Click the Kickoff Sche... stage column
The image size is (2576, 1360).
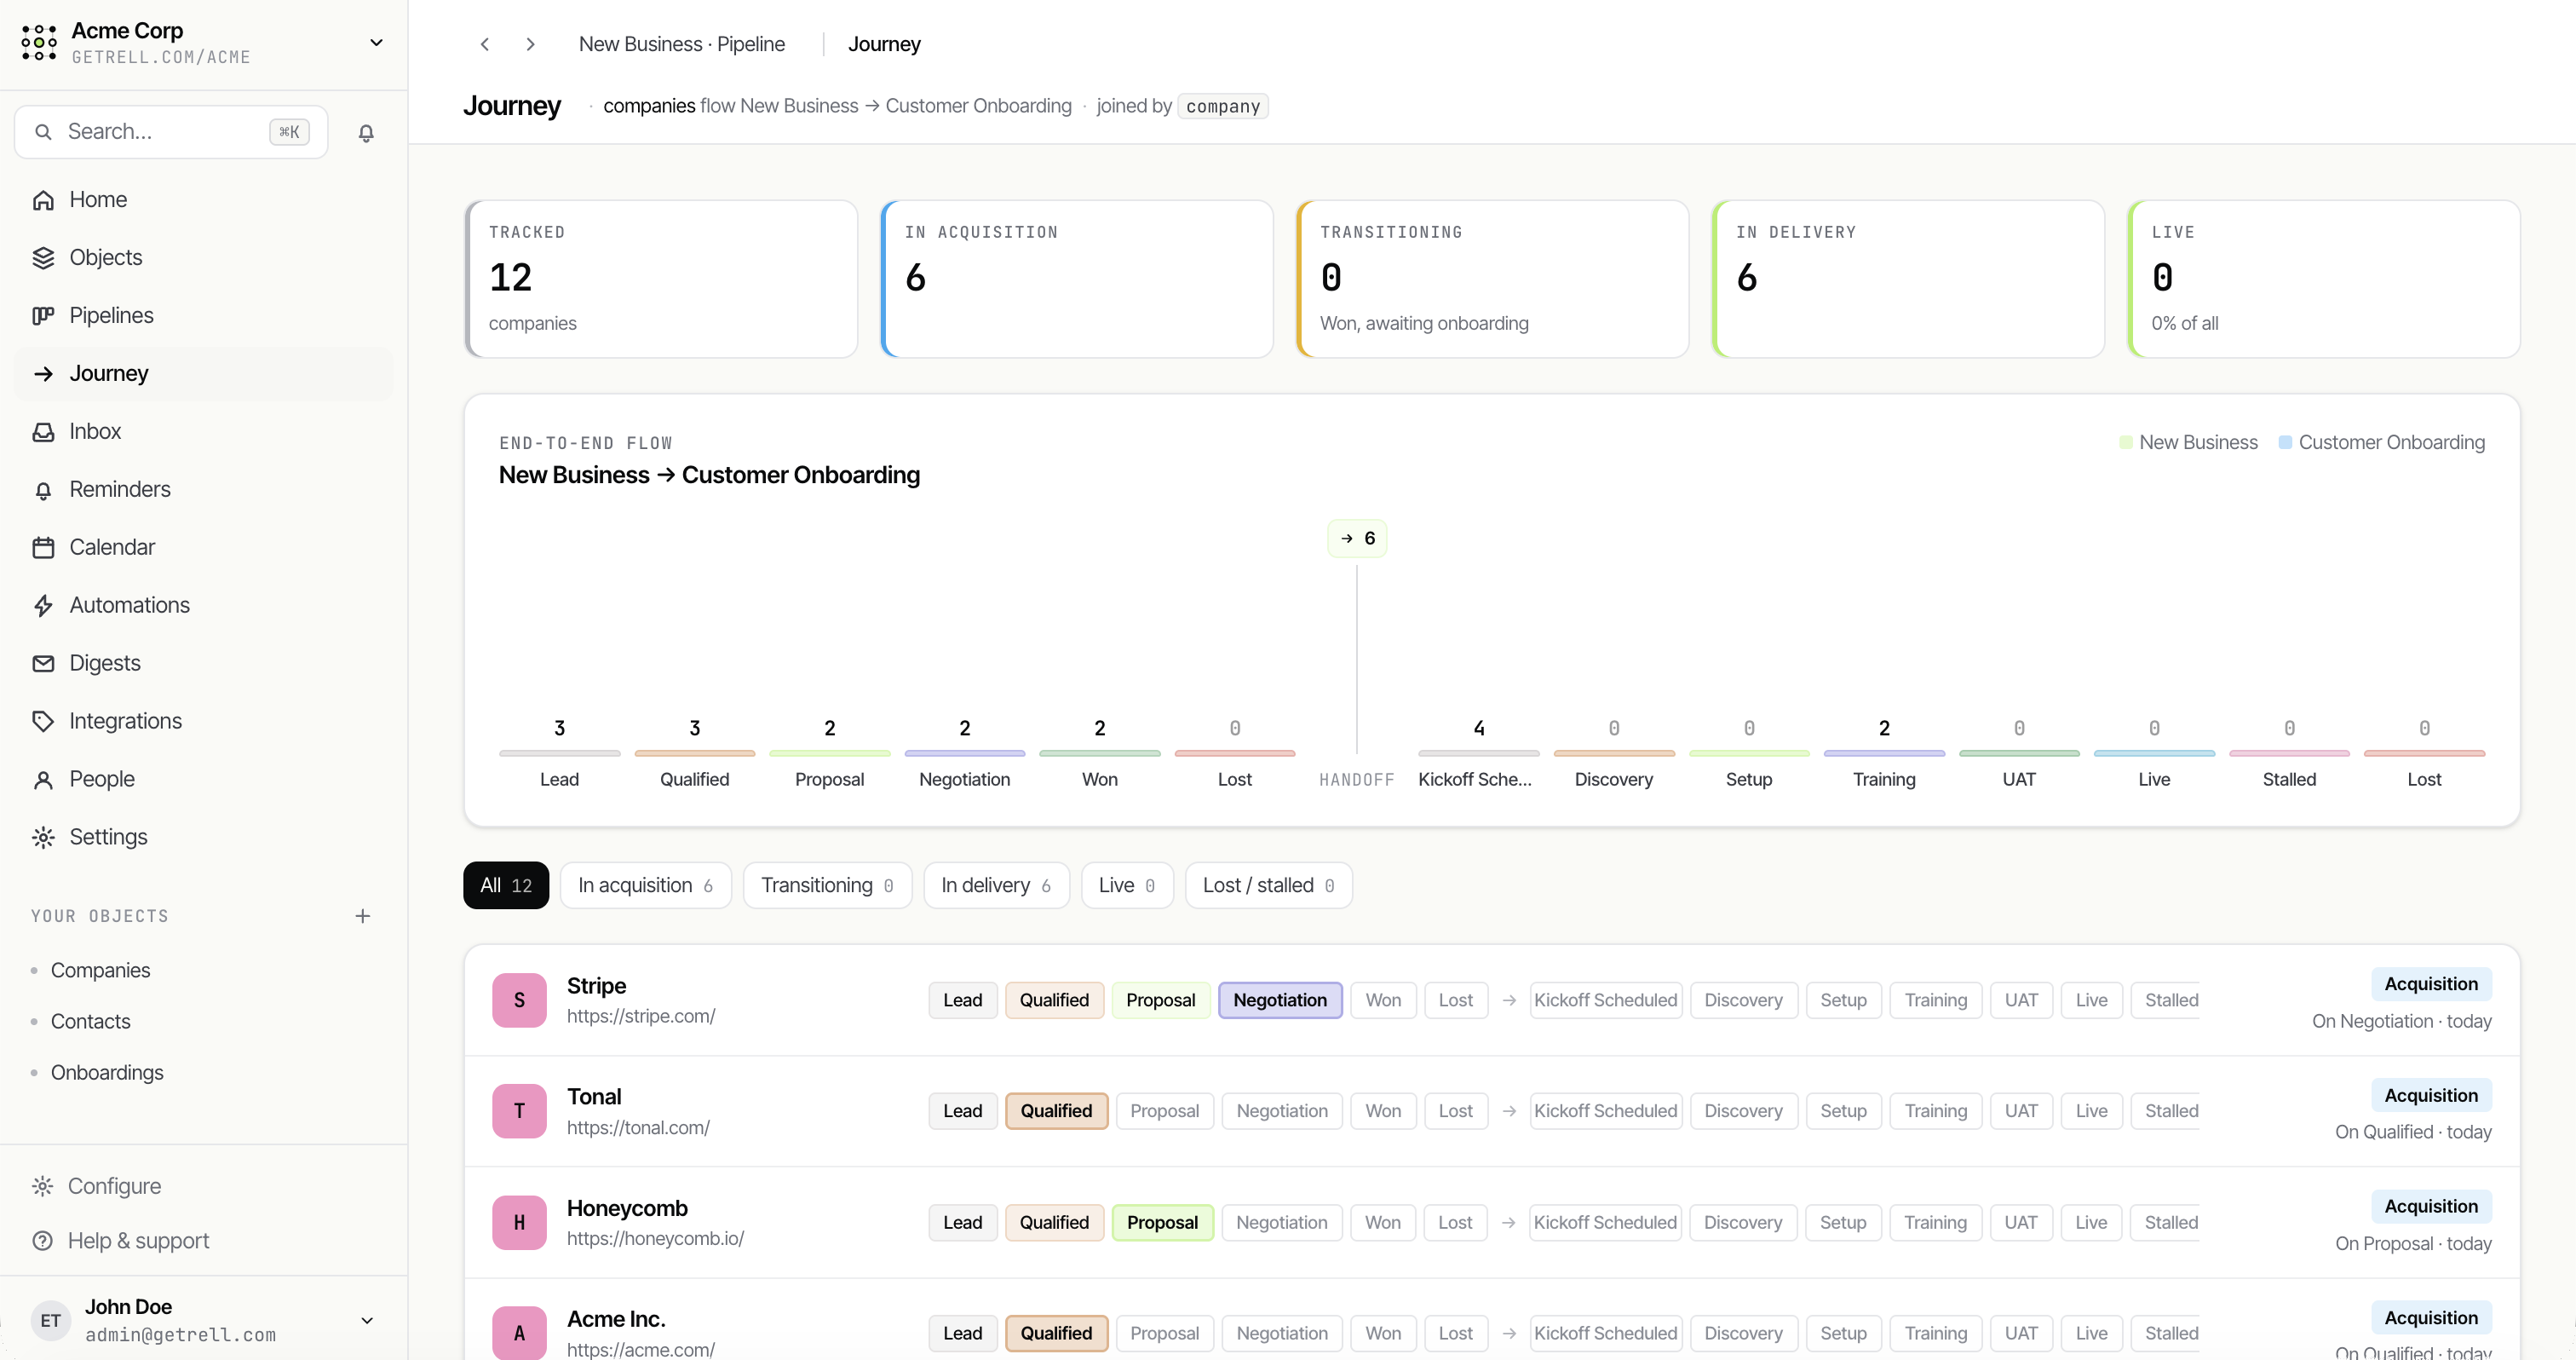[x=1479, y=754]
